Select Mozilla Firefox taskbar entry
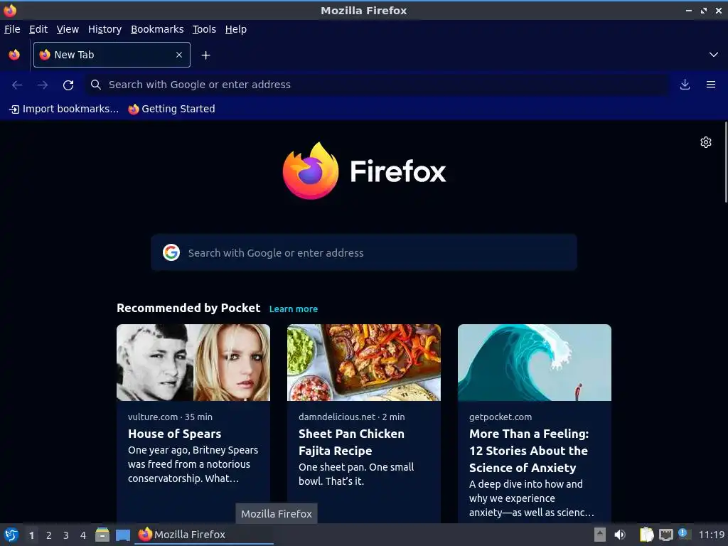 [204, 535]
